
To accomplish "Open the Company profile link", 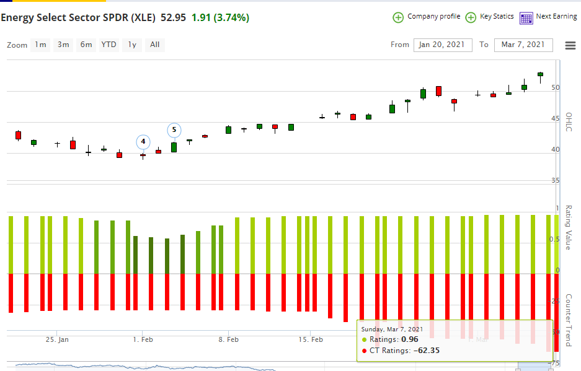I will pyautogui.click(x=434, y=16).
